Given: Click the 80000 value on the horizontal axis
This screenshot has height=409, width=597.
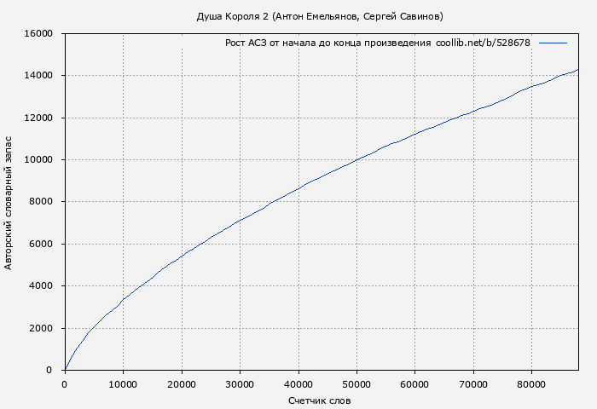Looking at the screenshot, I should (531, 384).
